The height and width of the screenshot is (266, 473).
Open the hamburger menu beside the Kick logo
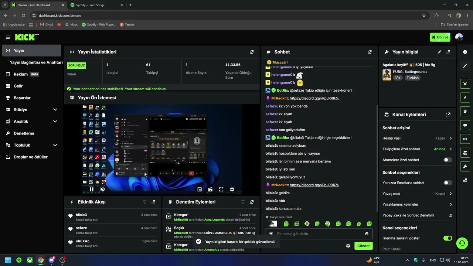tap(8, 37)
